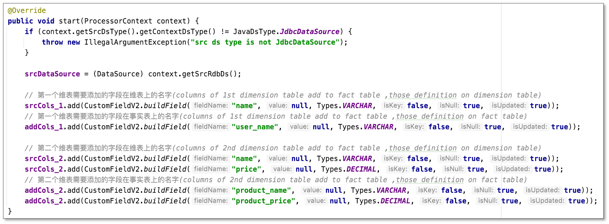Click the "src ds type is not JdbcDataSource" string
Viewport: 609px width, 224px height.
(x=265, y=42)
